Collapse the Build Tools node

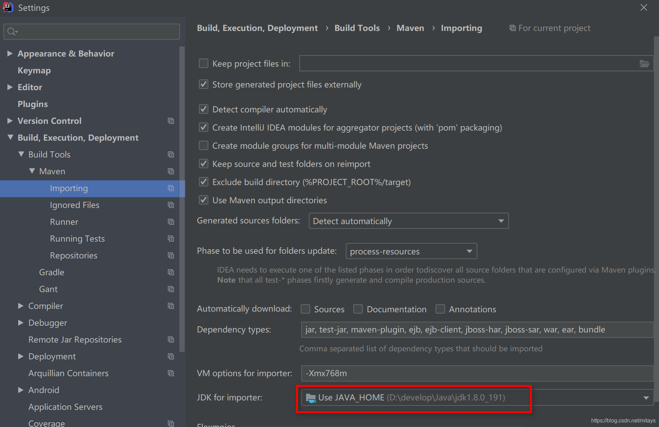tap(21, 154)
